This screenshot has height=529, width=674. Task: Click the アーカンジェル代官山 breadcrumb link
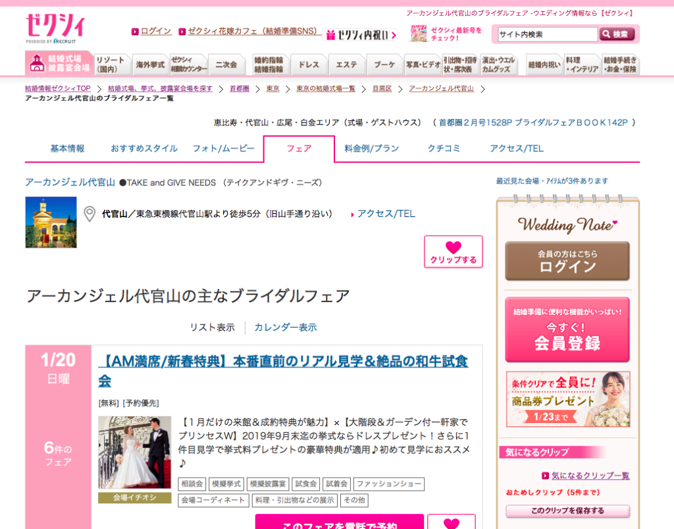pyautogui.click(x=441, y=89)
